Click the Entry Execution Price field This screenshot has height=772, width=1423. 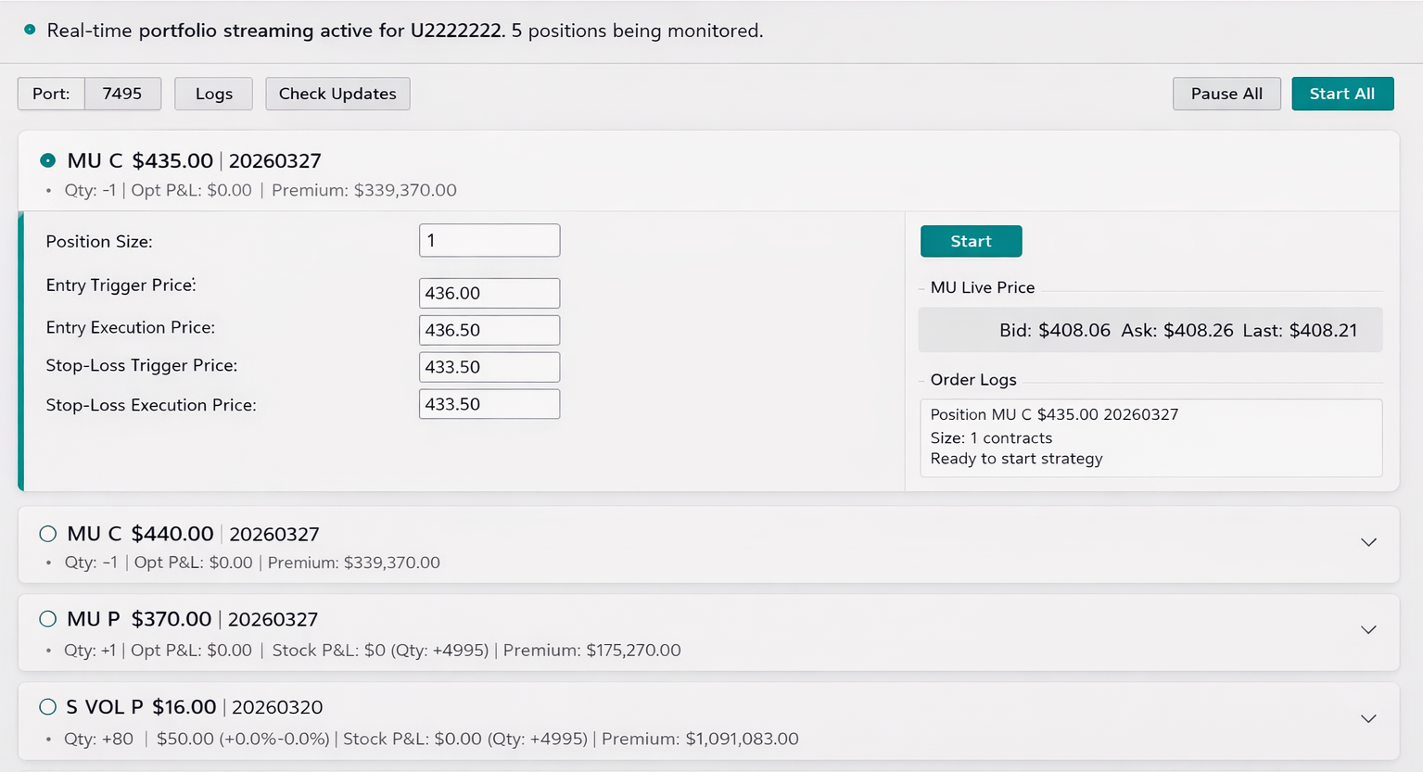(489, 330)
